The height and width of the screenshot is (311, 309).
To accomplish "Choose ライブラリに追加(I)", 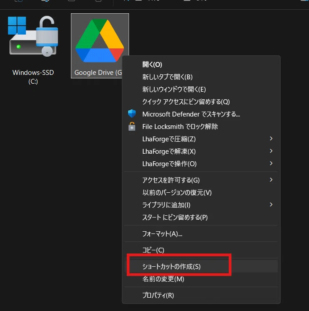I will [201, 205].
